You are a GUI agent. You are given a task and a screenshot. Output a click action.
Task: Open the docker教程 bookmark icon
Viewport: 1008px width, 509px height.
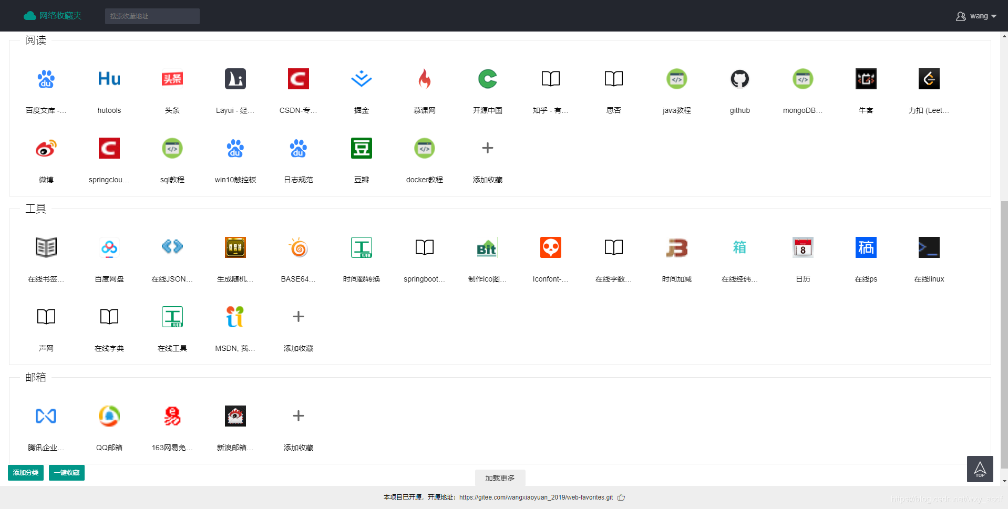click(425, 148)
